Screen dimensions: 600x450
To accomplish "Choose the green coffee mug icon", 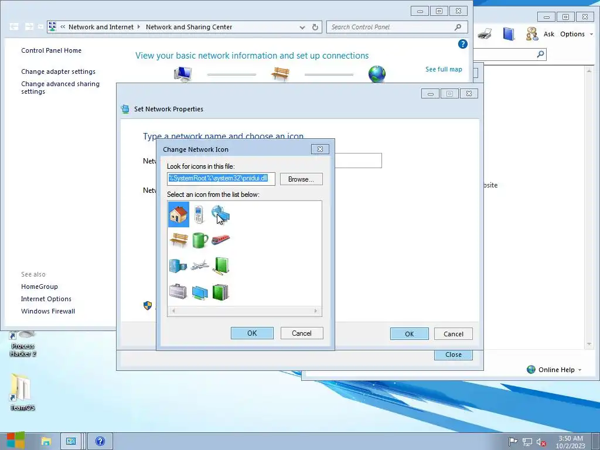I will [x=200, y=240].
